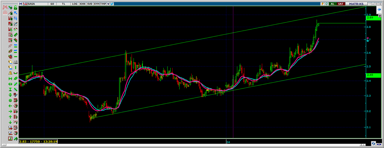
Task: Select the green horizontal line tool
Action: pyautogui.click(x=15, y=57)
